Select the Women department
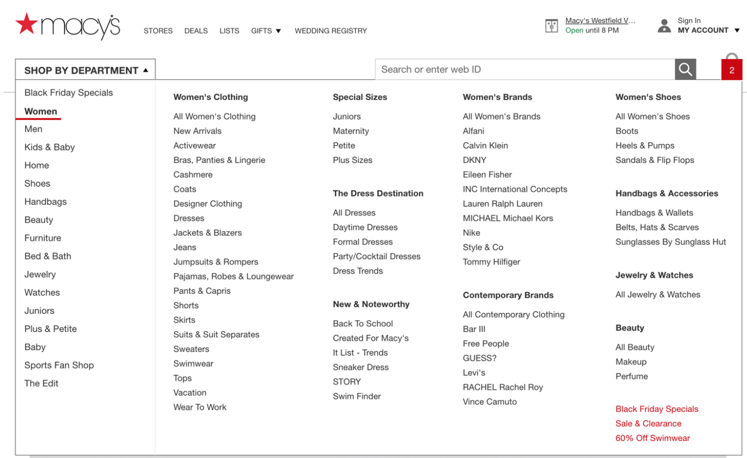This screenshot has height=458, width=747. point(40,111)
